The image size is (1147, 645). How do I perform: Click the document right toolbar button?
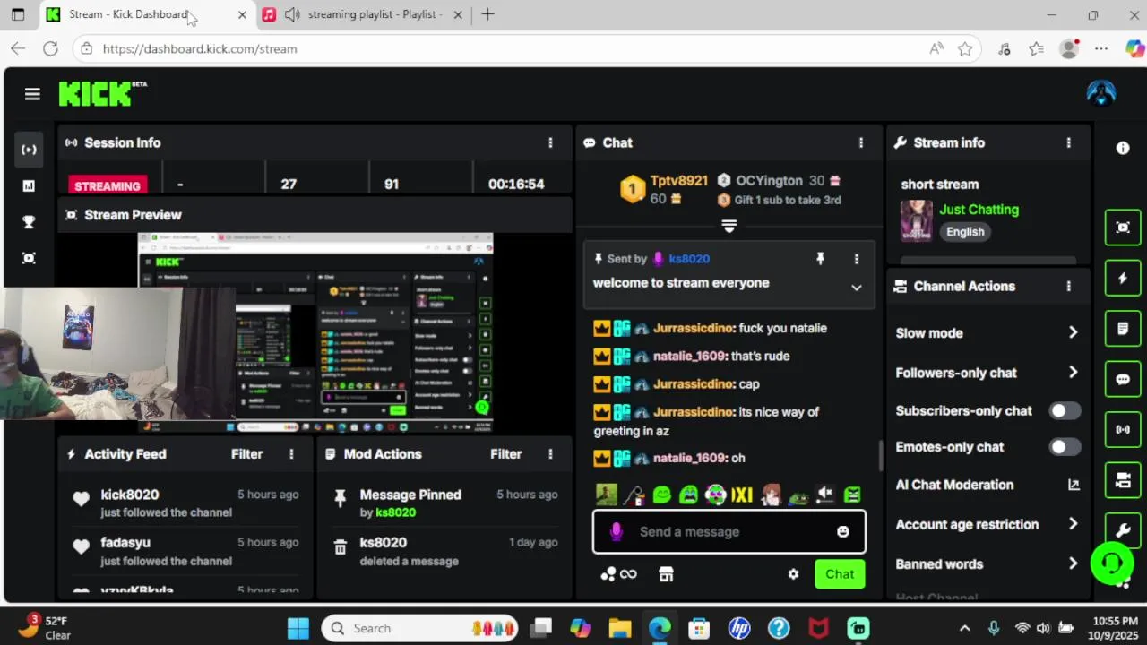click(1123, 329)
